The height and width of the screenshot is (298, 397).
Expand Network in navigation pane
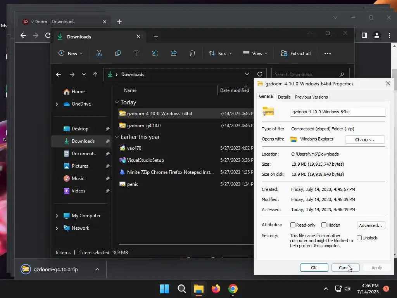(57, 228)
